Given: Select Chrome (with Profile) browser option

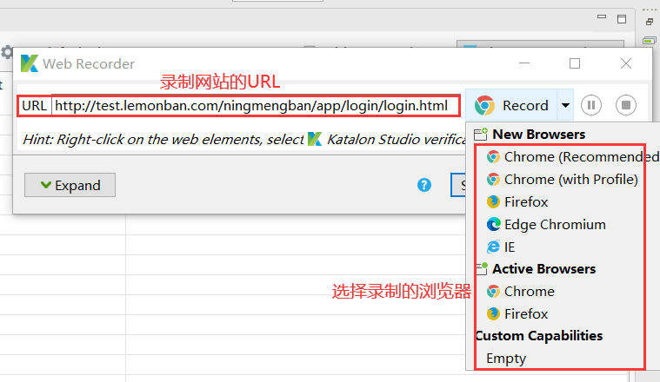Looking at the screenshot, I should click(x=562, y=180).
